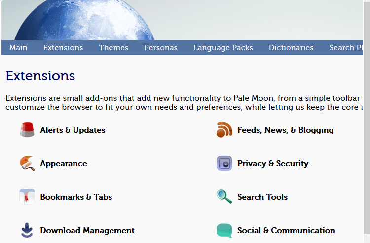370x243 pixels.
Task: Click the red siren Alerts & Updates icon
Action: [27, 130]
